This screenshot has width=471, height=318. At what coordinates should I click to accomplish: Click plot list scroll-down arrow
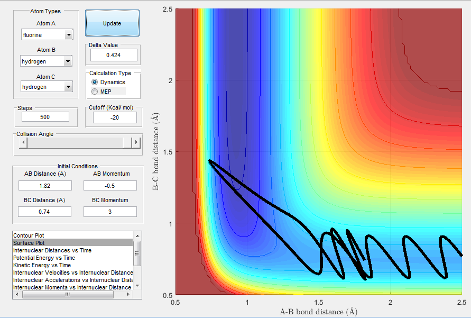point(137,286)
